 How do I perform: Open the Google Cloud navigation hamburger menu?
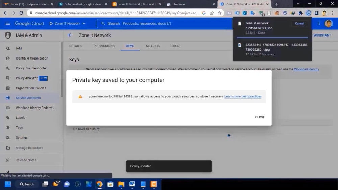pyautogui.click(x=8, y=23)
